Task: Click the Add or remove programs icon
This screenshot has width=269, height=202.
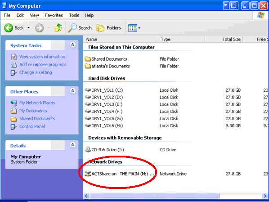Action: (14, 65)
